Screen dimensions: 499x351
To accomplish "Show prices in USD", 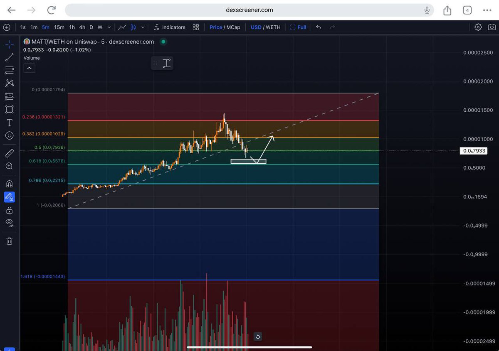I will [x=256, y=27].
